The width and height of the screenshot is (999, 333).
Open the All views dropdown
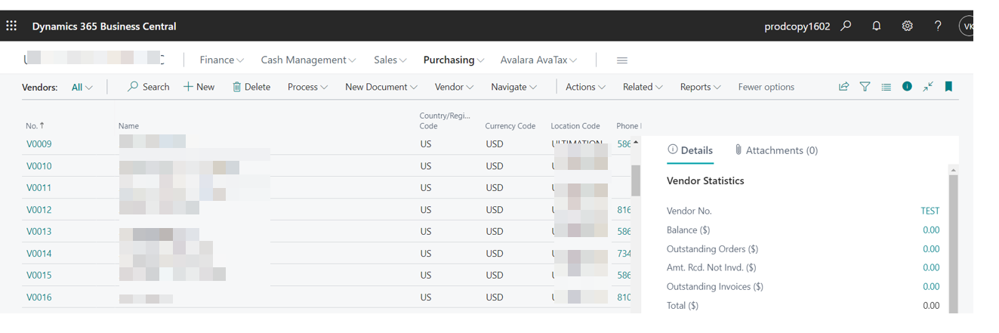(82, 87)
